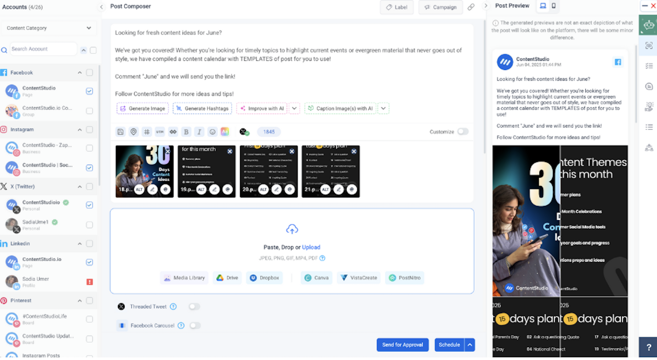
Task: Remove the 21.p image thumbnail
Action: tap(354, 151)
